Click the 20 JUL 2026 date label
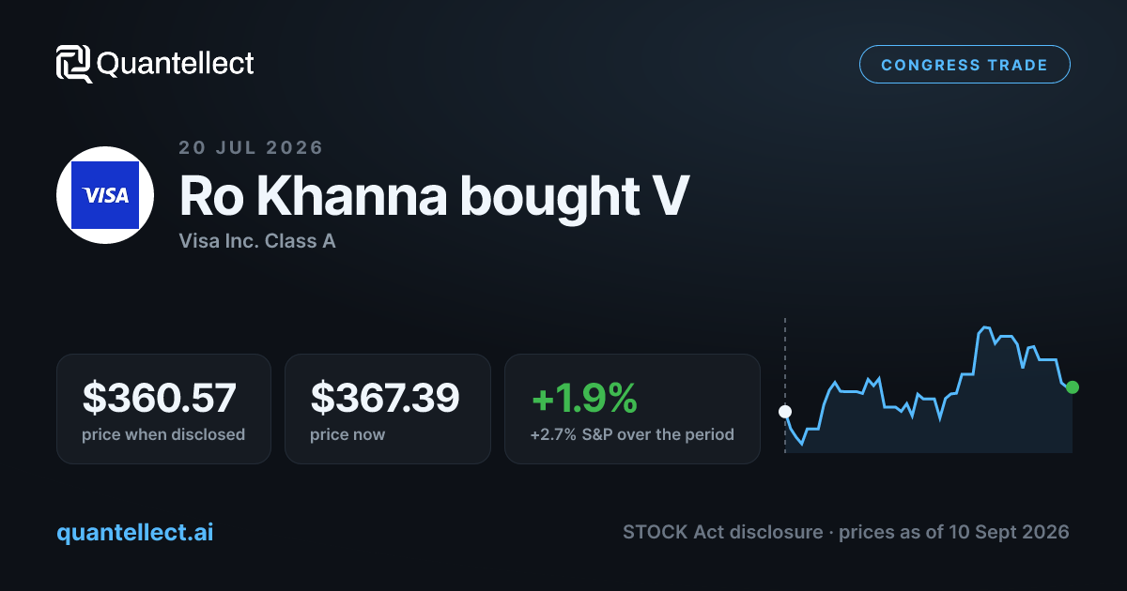1127x591 pixels. tap(251, 147)
